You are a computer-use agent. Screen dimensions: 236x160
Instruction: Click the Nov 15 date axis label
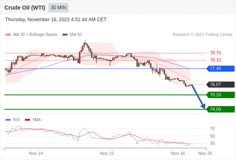click(107, 153)
